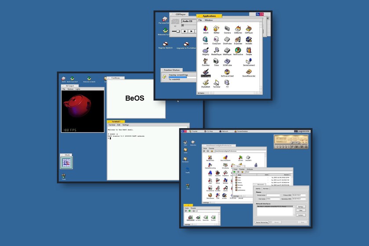Open Clock icon in Applications window
This screenshot has height=246, width=369.
206,40
